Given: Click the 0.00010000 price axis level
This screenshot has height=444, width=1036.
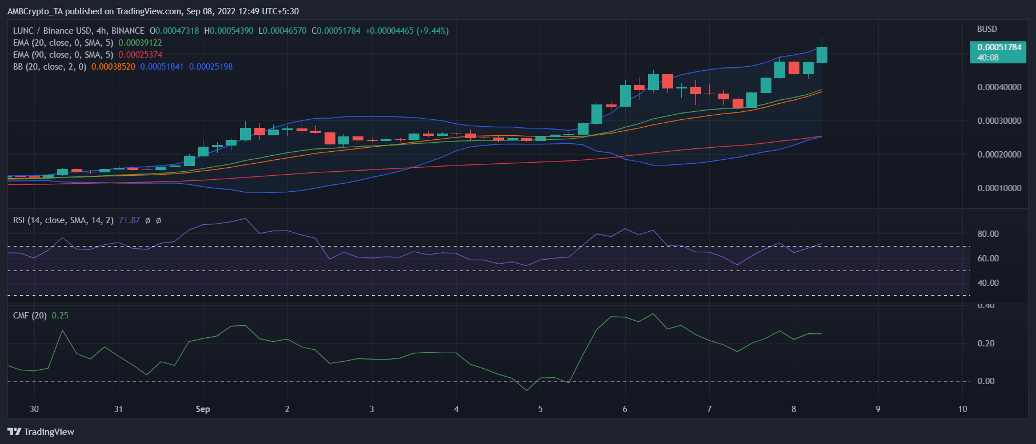Looking at the screenshot, I should coord(999,188).
